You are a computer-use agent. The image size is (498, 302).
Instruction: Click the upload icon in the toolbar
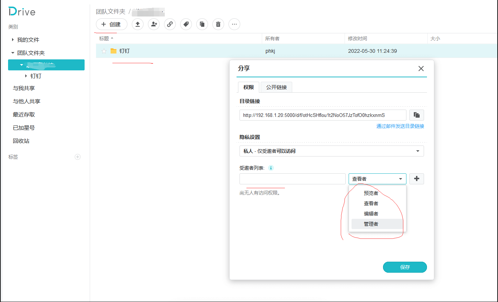(138, 25)
